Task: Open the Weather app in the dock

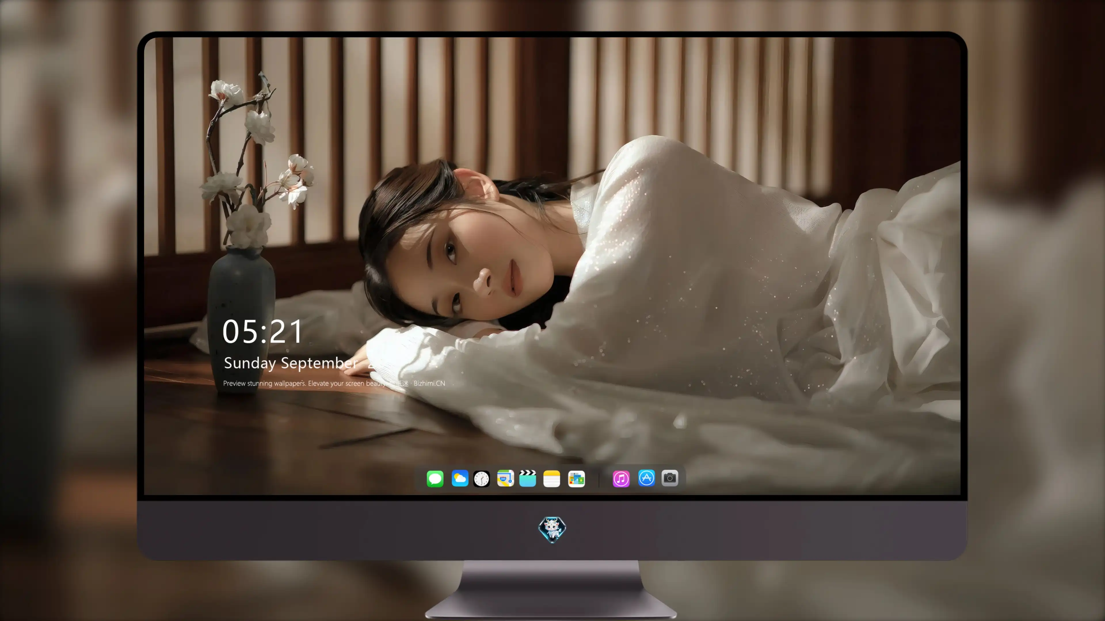Action: pos(460,478)
